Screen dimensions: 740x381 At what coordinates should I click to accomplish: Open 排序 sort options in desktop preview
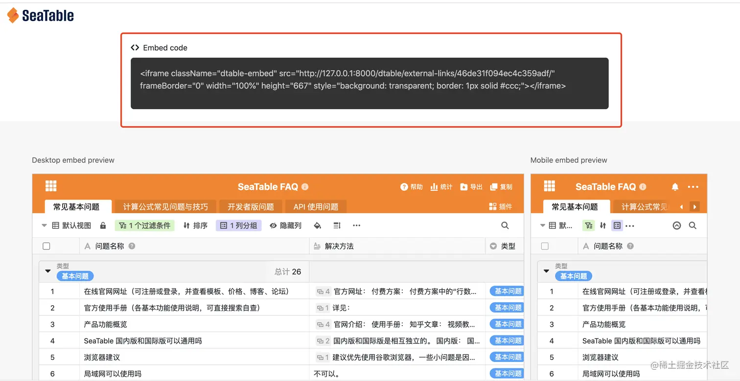pyautogui.click(x=195, y=225)
